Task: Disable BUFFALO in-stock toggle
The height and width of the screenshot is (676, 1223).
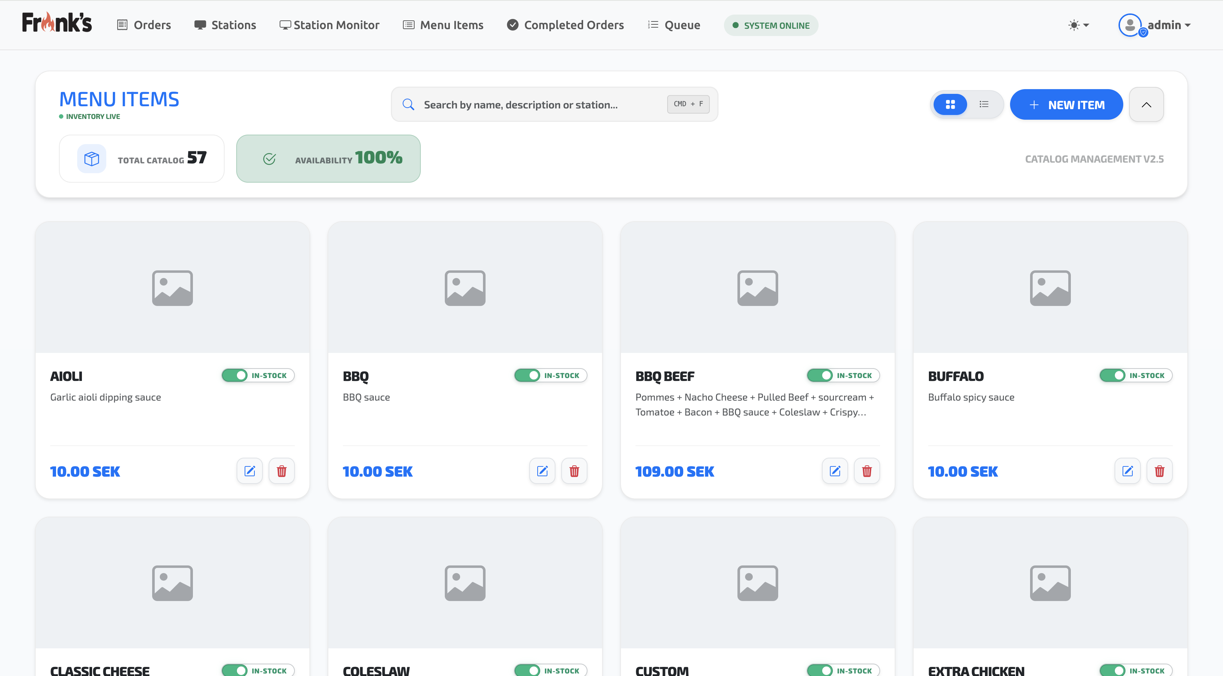Action: (x=1113, y=375)
